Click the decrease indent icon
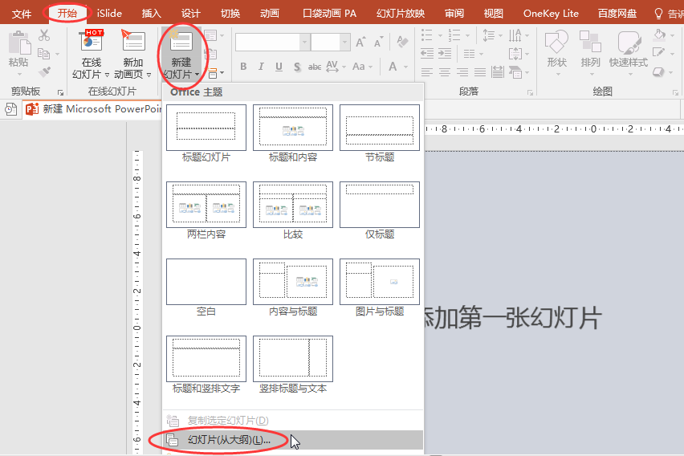 427,54
